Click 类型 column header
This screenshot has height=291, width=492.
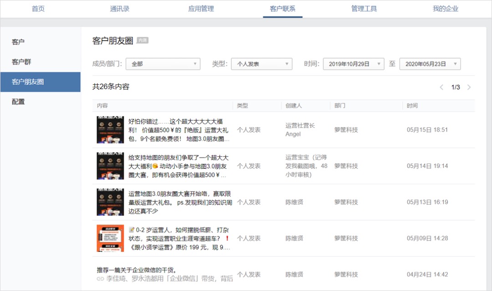[x=242, y=106]
